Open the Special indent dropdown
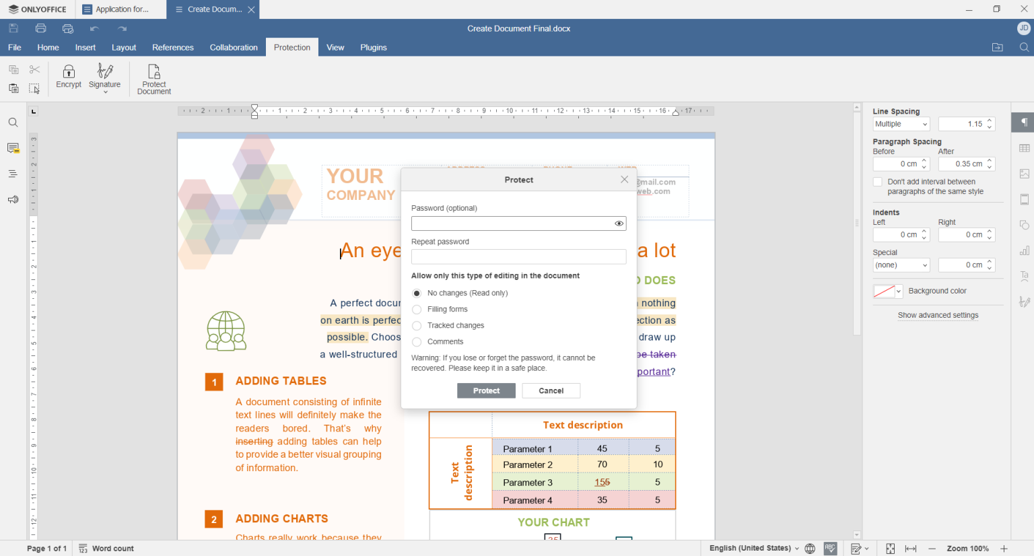 [x=901, y=265]
